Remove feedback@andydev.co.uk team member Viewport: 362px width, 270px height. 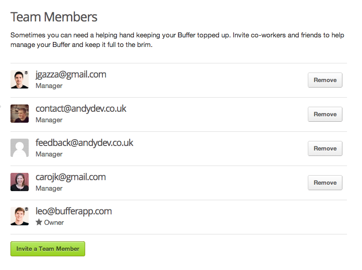coord(325,148)
